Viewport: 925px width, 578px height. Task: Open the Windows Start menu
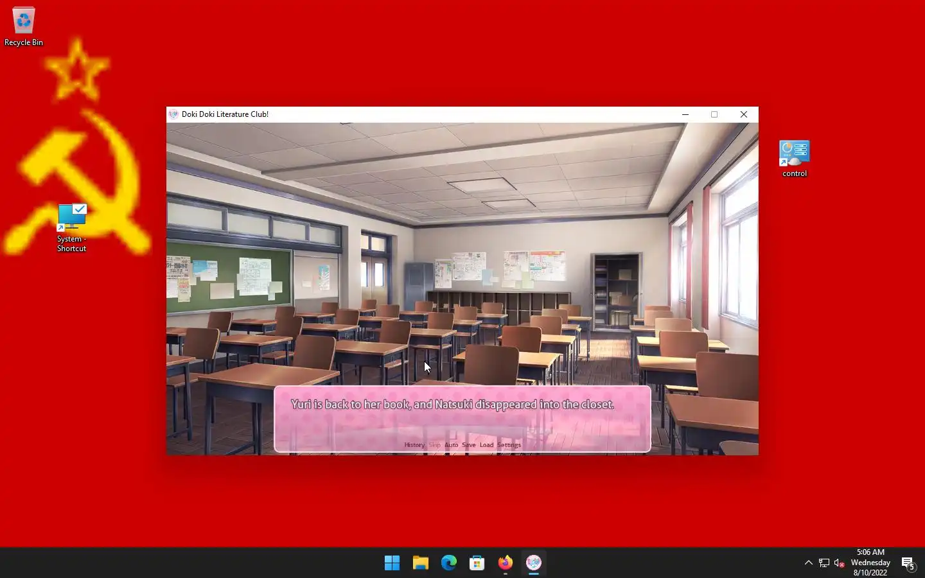coord(392,563)
